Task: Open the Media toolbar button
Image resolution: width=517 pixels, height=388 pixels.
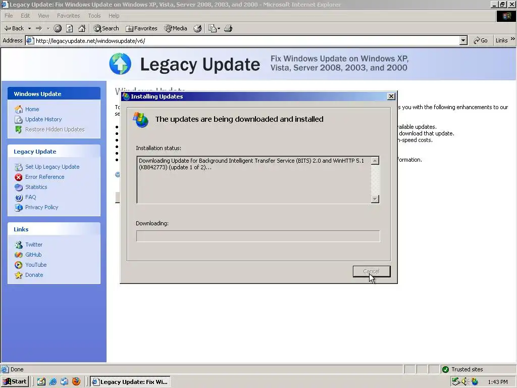Action: (x=176, y=28)
